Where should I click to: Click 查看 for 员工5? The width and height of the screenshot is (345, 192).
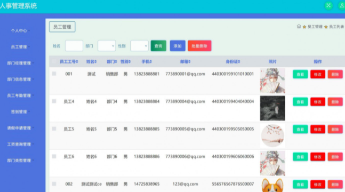point(300,130)
